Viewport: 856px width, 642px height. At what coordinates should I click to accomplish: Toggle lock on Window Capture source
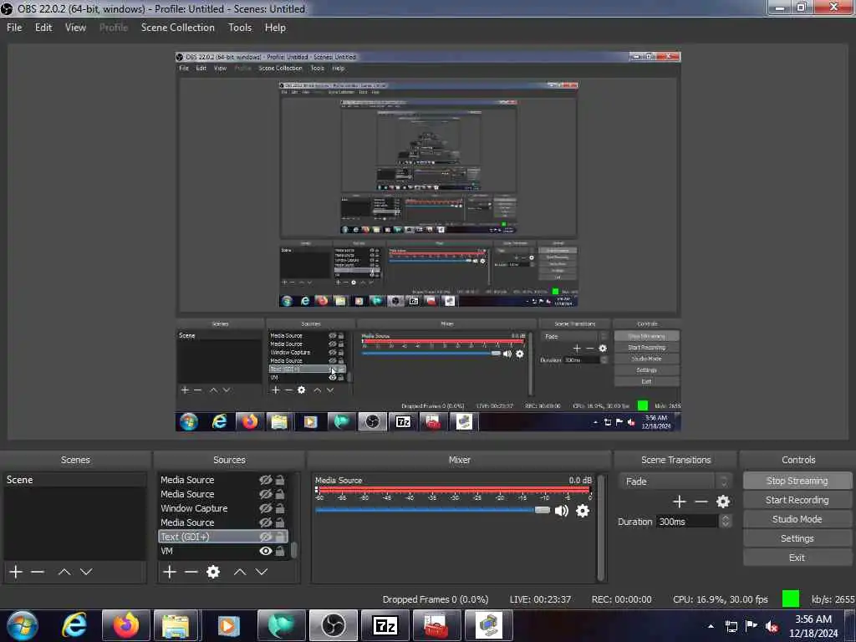[280, 508]
